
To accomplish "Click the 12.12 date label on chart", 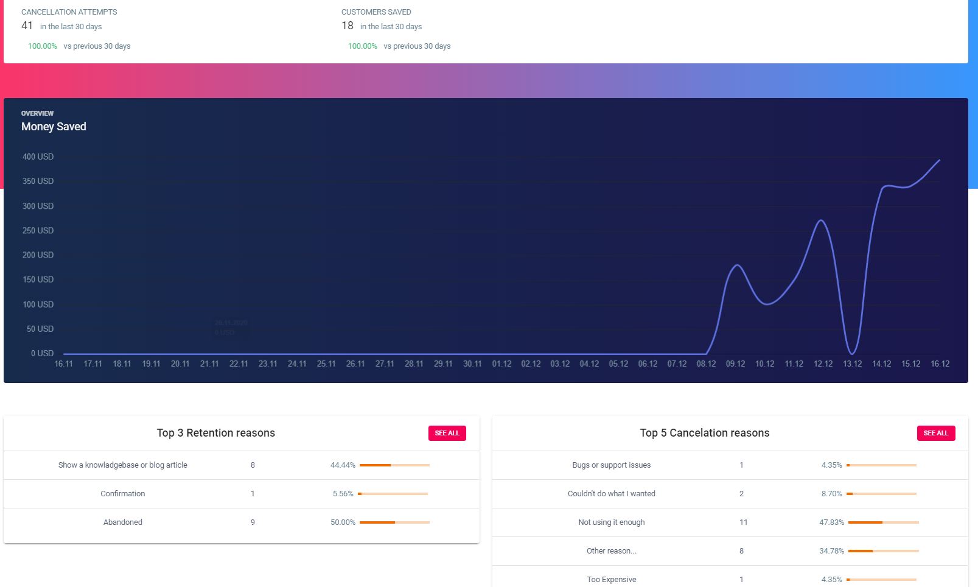I will pyautogui.click(x=823, y=364).
